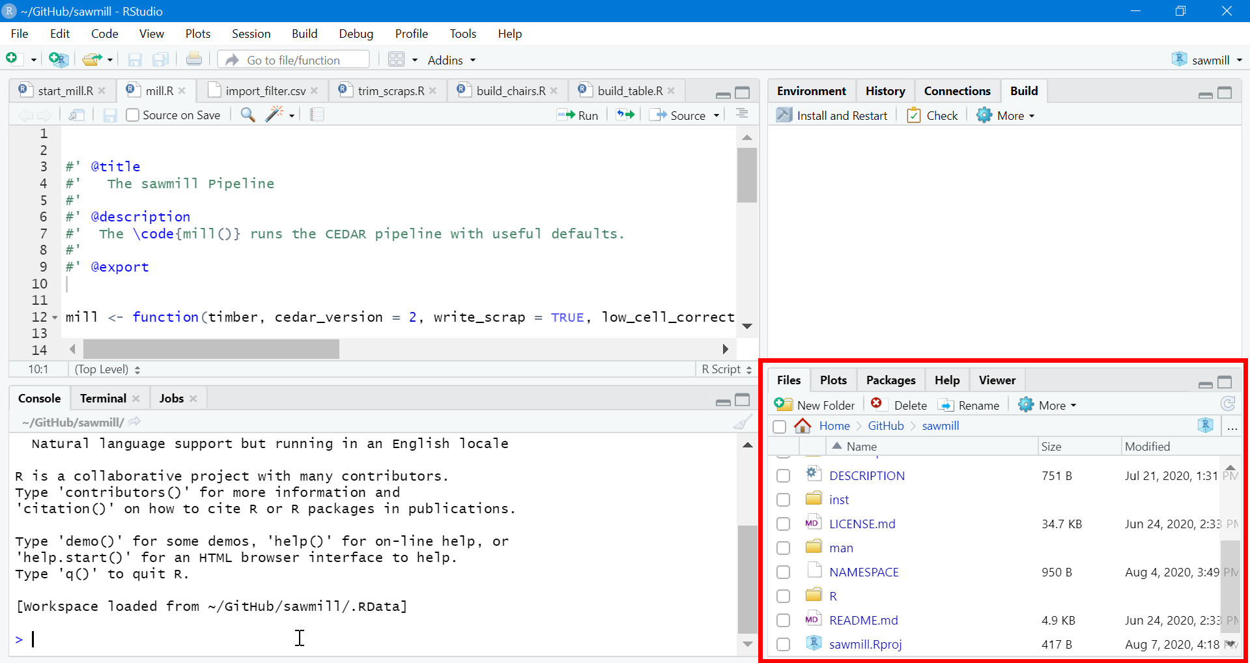Click the editor vertical scrollbar thumb
The image size is (1250, 663).
coord(747,175)
